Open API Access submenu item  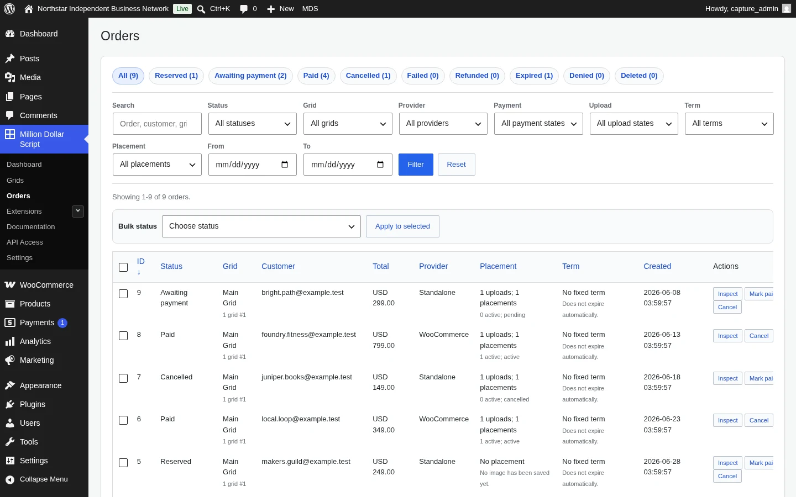point(25,242)
